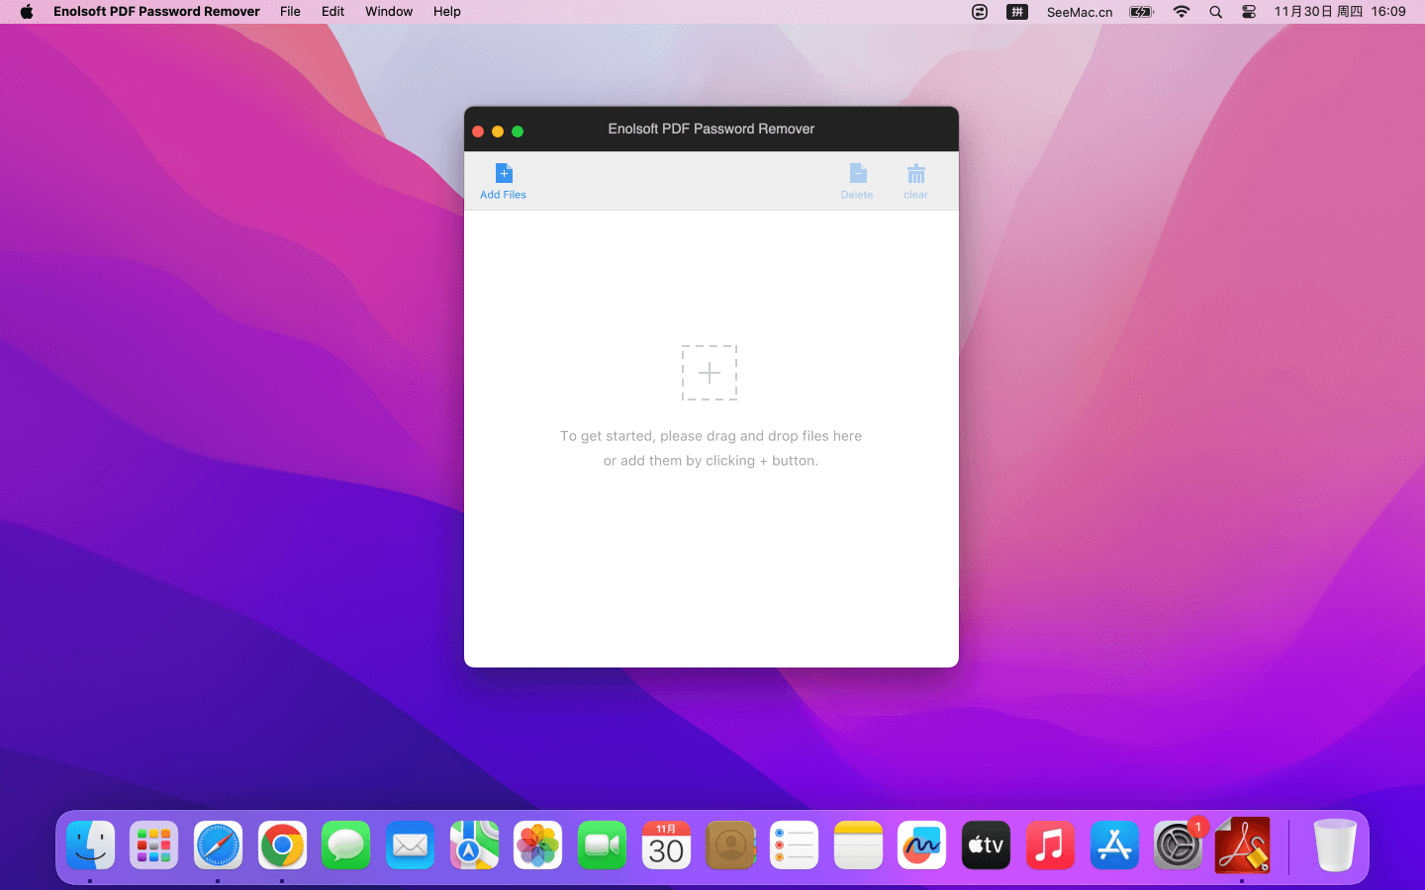This screenshot has height=890, width=1425.
Task: Open Notes from the Dock
Action: (858, 845)
